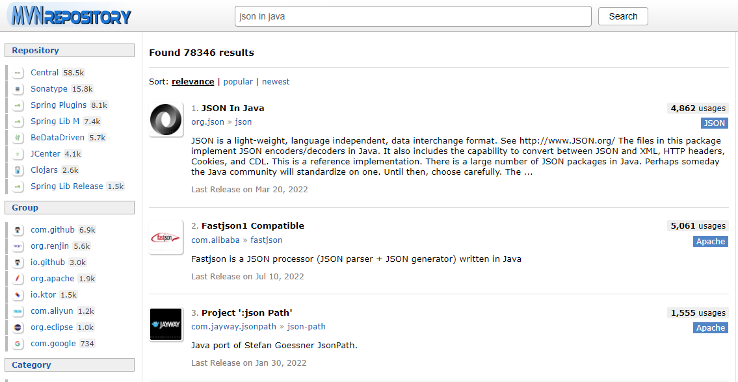The height and width of the screenshot is (382, 738).
Task: Click the Spring Lib Release icon
Action: coord(18,186)
